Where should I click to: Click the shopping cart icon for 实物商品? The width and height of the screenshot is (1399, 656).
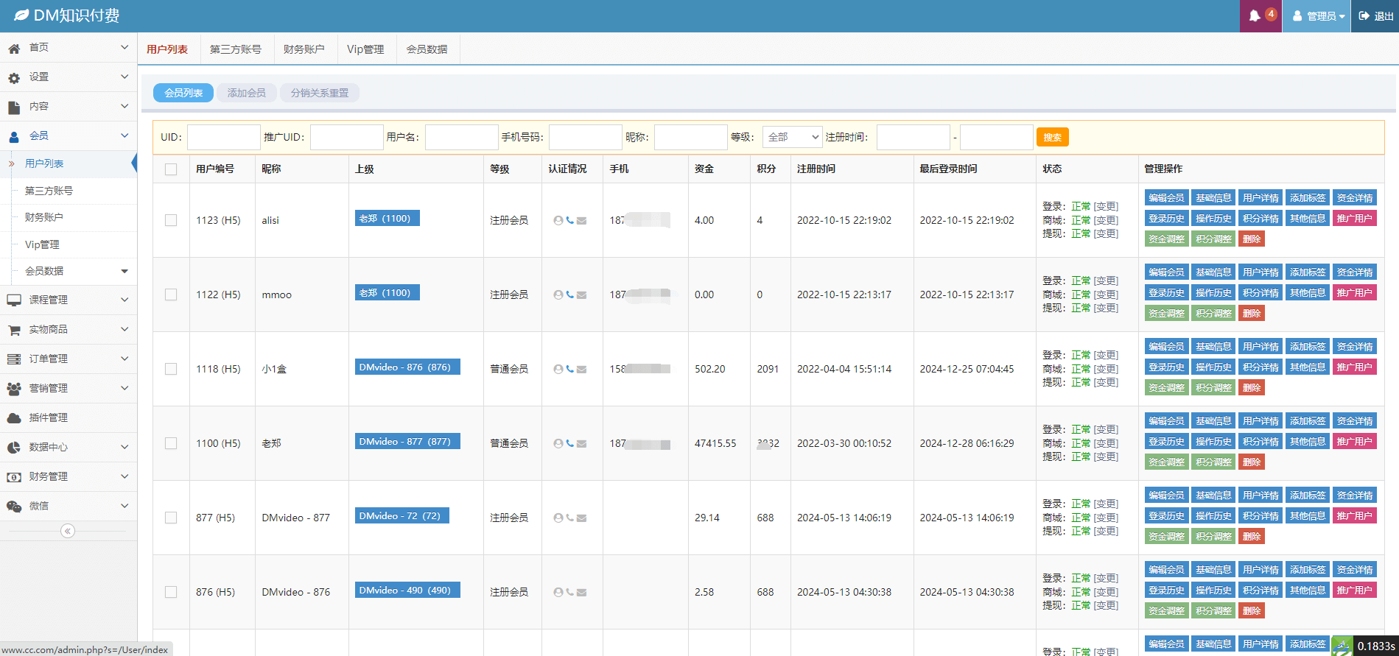[x=14, y=330]
